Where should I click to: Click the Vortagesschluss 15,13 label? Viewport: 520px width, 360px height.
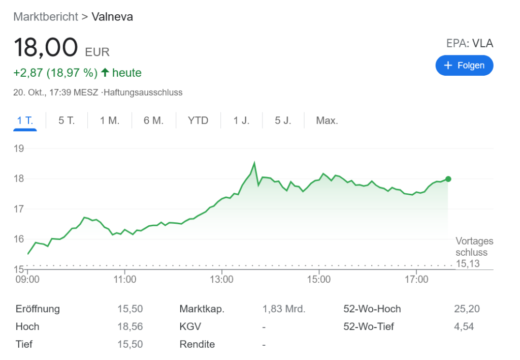pyautogui.click(x=474, y=252)
